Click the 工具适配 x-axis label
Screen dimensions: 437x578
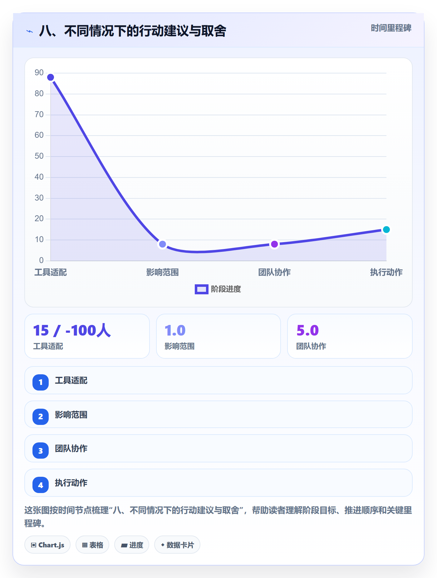coord(51,272)
